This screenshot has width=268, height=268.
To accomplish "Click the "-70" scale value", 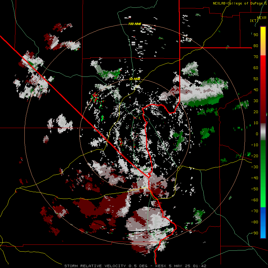I will [x=255, y=211].
